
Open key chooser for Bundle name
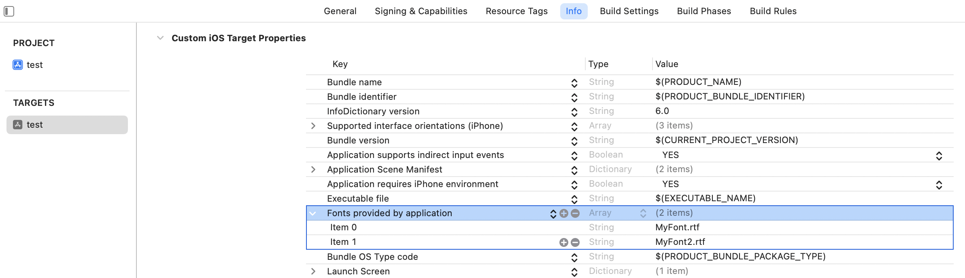coord(574,83)
